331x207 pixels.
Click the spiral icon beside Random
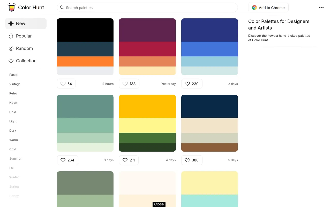pyautogui.click(x=11, y=48)
